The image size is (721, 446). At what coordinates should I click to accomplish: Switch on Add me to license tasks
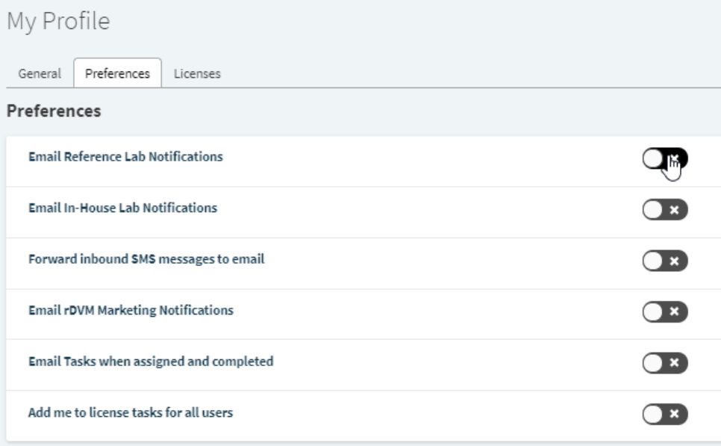[664, 414]
